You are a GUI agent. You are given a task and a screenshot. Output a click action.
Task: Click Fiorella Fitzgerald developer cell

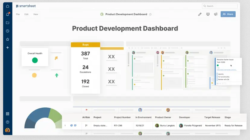[190, 126]
